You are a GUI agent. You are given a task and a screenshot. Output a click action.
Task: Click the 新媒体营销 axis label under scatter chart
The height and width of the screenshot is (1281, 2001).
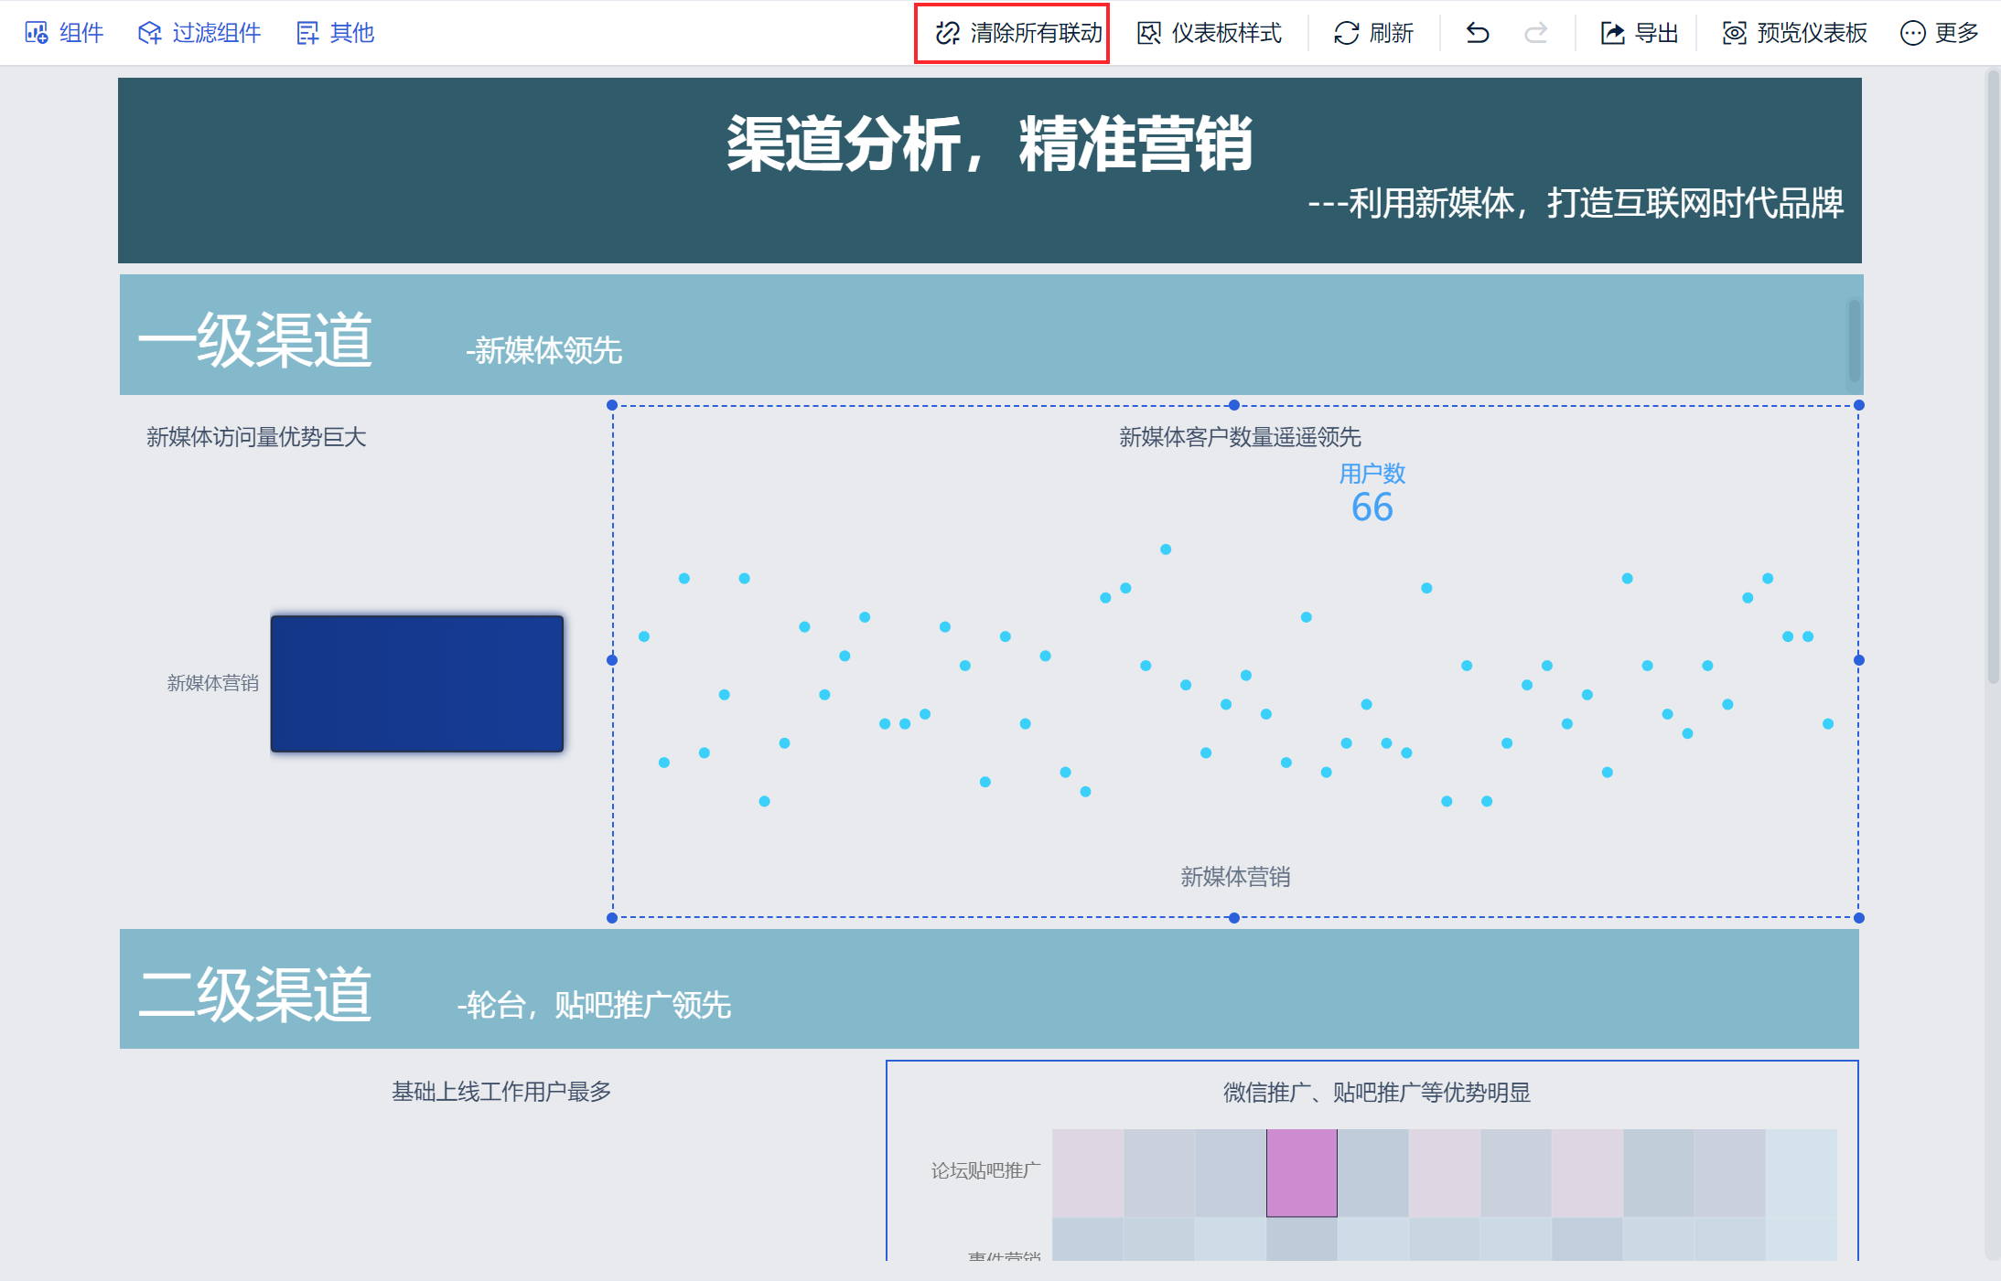tap(1235, 877)
